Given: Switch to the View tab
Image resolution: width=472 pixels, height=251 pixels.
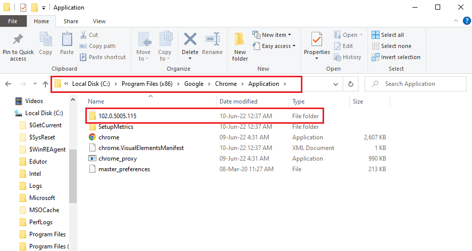Looking at the screenshot, I should (x=99, y=21).
